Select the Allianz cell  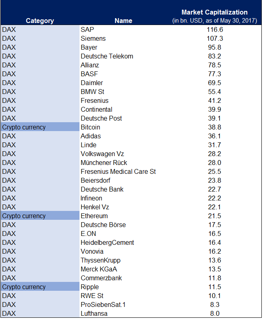click(90, 65)
